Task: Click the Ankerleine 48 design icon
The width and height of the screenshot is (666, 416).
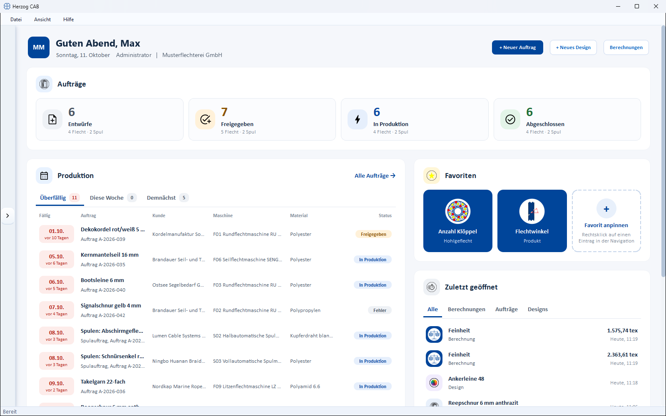Action: (x=434, y=383)
